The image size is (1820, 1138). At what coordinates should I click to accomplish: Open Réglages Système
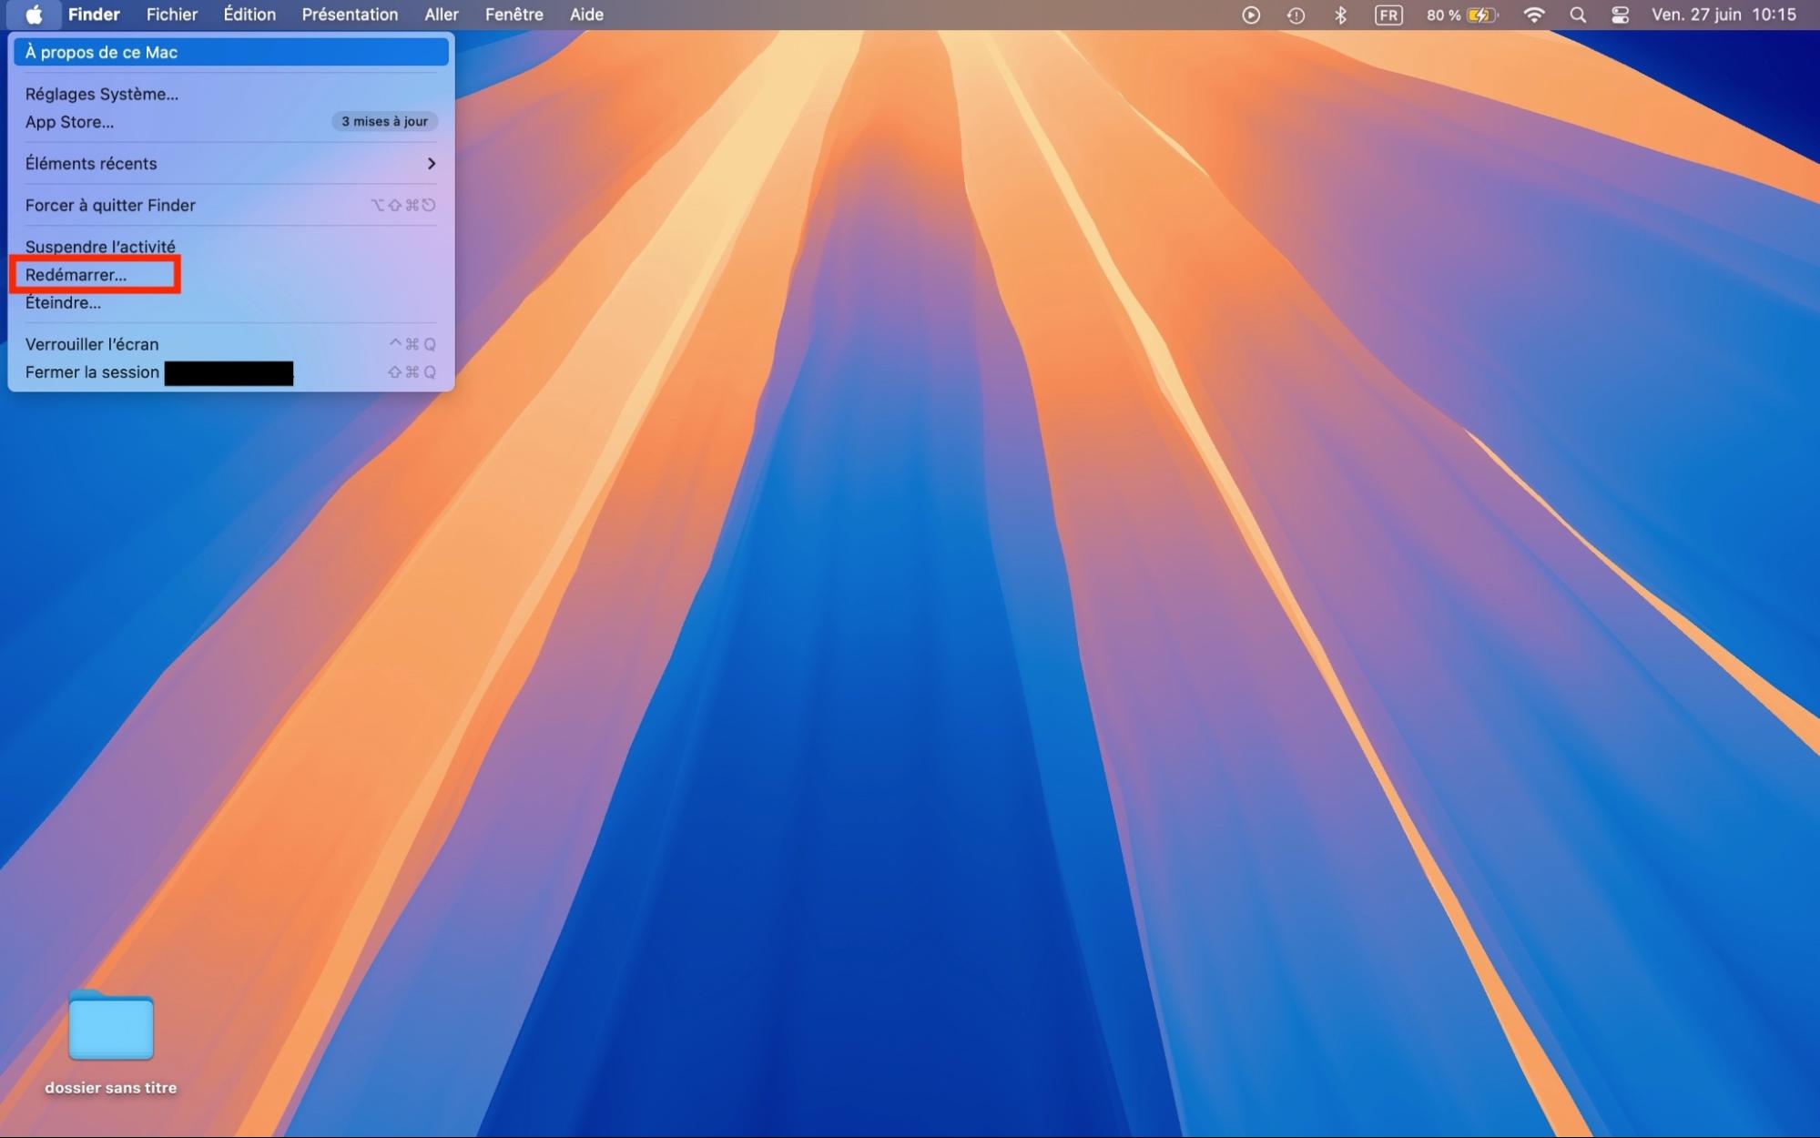(x=101, y=94)
